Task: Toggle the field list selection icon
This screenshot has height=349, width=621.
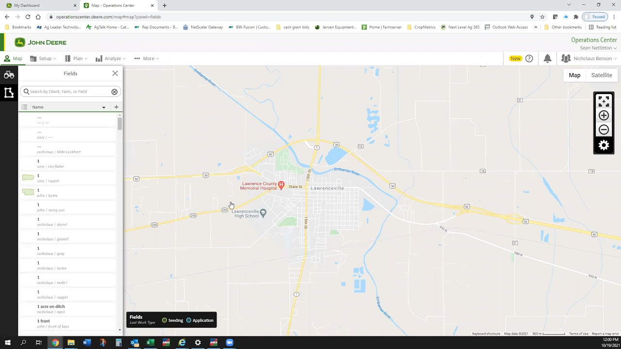Action: 24,107
